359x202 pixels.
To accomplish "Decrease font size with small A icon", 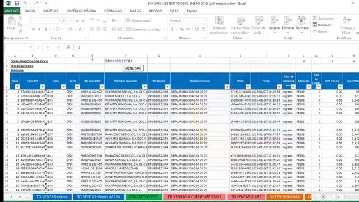I will pos(84,21).
